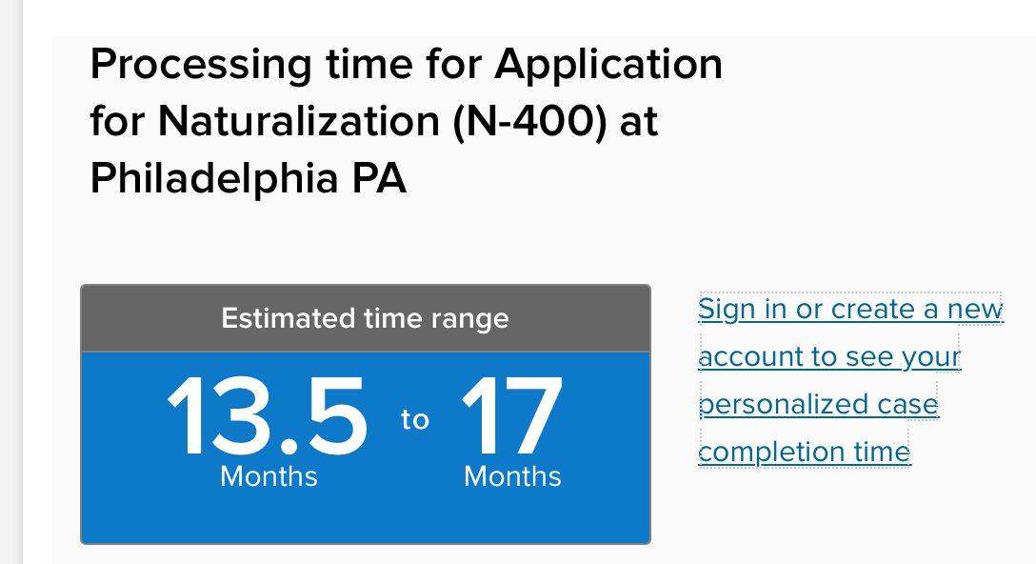Click the "Processing time for Application" heading line
Screen dimensions: 1036x564
coord(406,65)
